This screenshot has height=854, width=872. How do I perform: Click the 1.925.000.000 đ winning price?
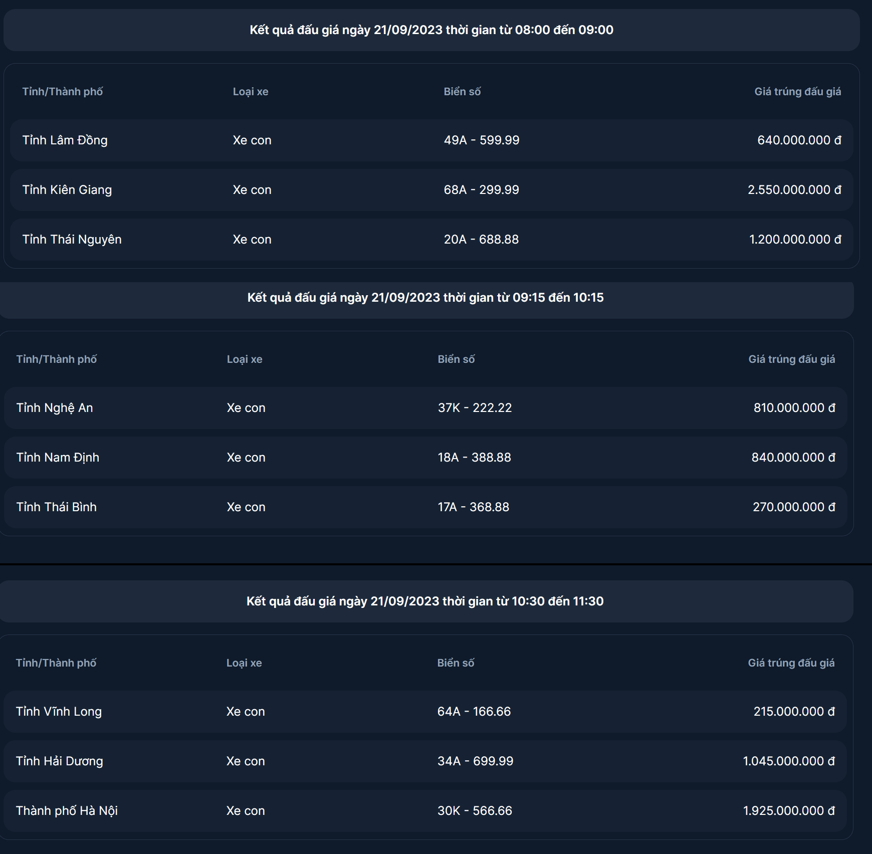pos(788,811)
